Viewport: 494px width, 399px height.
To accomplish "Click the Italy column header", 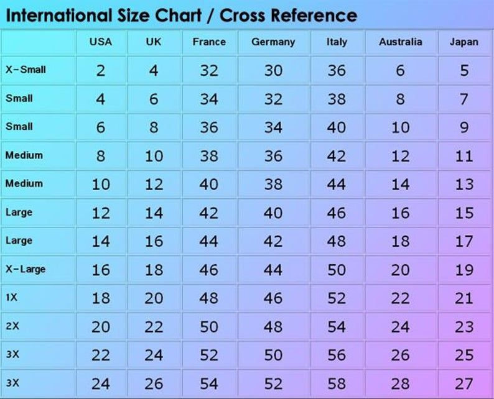I will 337,42.
